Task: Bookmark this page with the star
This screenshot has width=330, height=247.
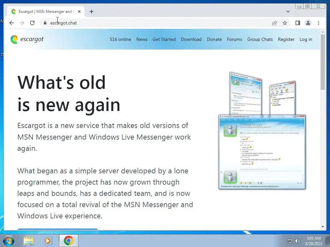Action: [285, 23]
